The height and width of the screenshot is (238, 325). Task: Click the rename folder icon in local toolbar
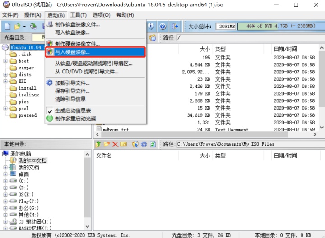point(124,144)
